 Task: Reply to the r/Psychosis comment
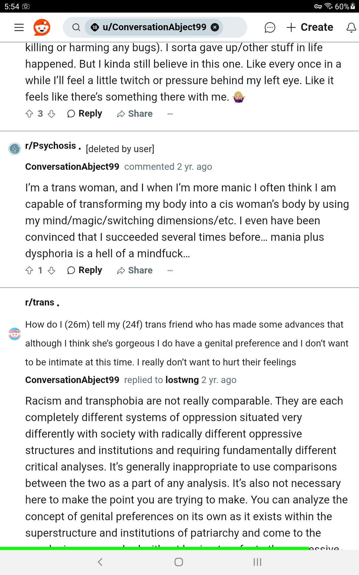click(85, 270)
